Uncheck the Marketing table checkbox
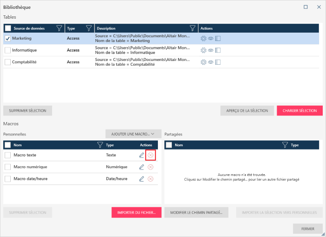The height and width of the screenshot is (237, 326). tap(8, 38)
